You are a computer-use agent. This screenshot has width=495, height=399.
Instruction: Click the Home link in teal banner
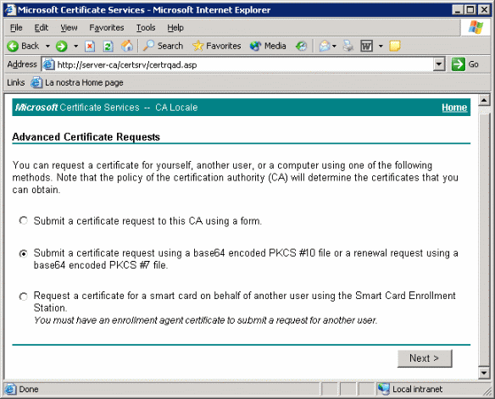[x=454, y=108]
